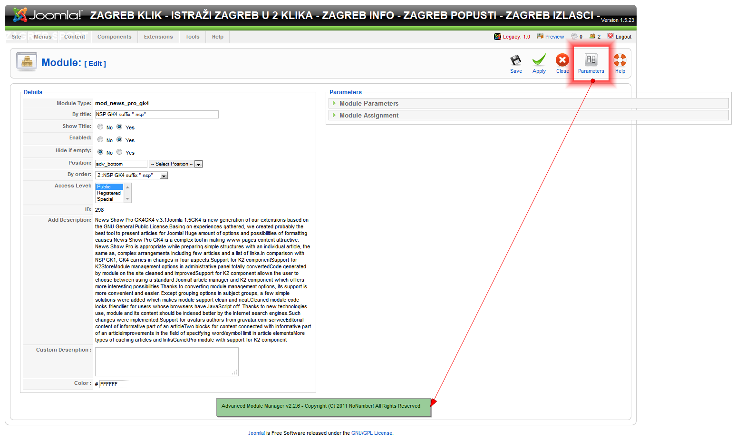Open the private messages icon showing 0
This screenshot has width=736, height=441.
pos(574,37)
